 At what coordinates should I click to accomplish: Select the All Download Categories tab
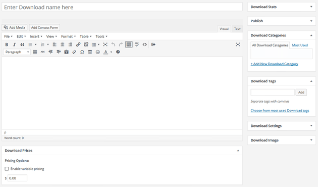coord(270,45)
